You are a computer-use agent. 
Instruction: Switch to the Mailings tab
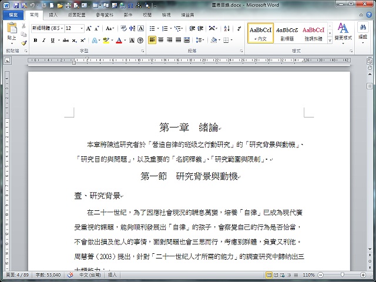(128, 15)
